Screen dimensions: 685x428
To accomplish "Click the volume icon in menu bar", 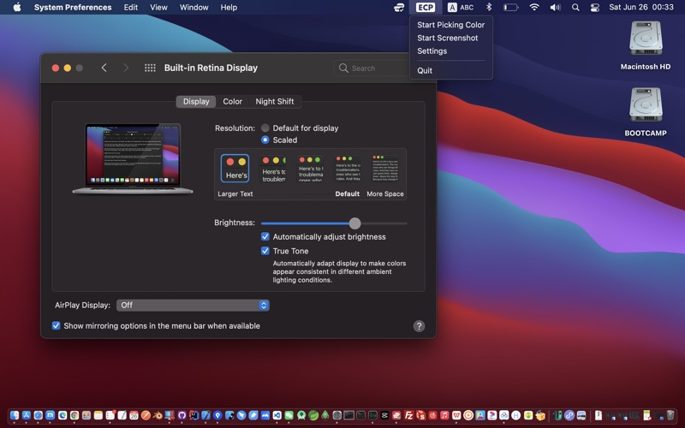I will (x=555, y=7).
